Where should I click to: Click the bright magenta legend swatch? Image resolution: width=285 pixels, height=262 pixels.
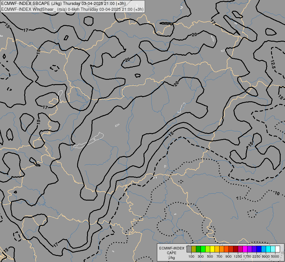click(x=245, y=249)
